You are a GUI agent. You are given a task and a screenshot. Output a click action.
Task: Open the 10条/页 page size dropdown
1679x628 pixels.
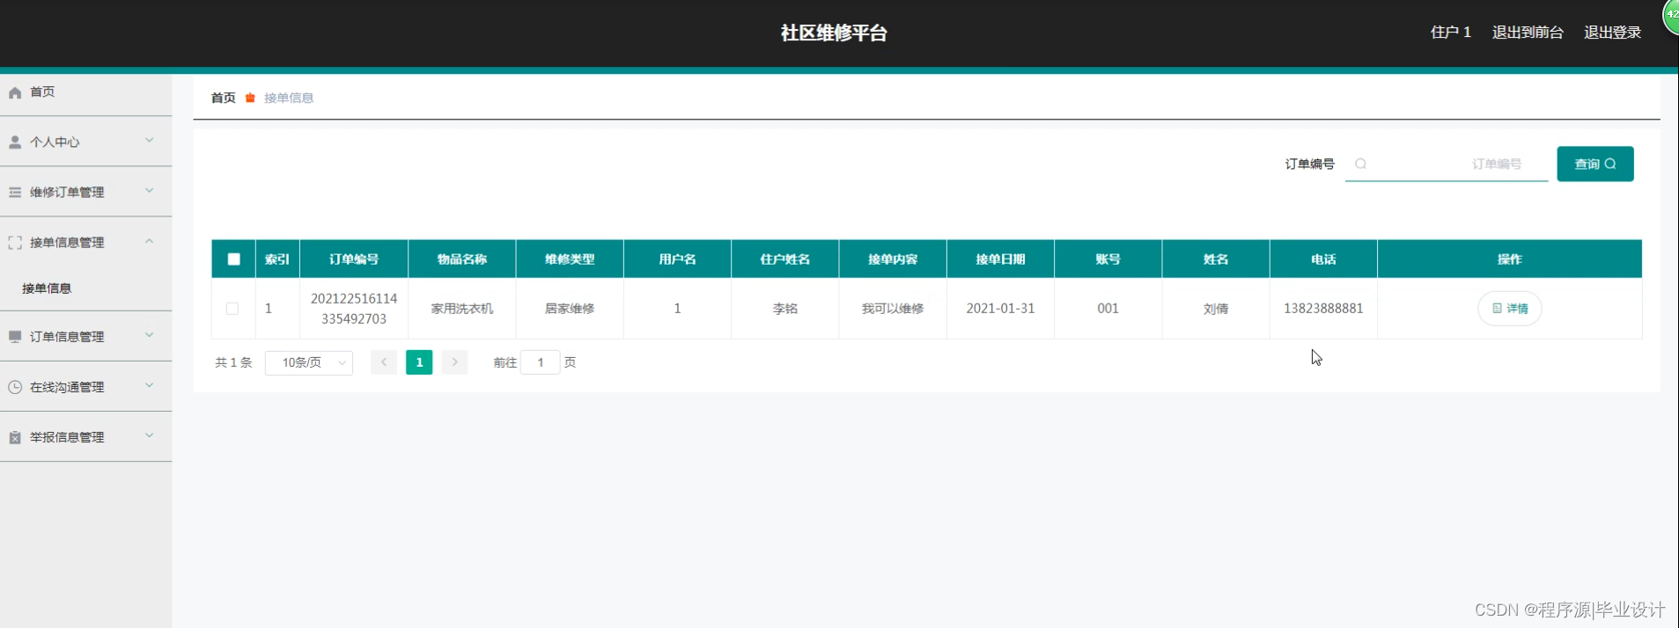pos(309,362)
